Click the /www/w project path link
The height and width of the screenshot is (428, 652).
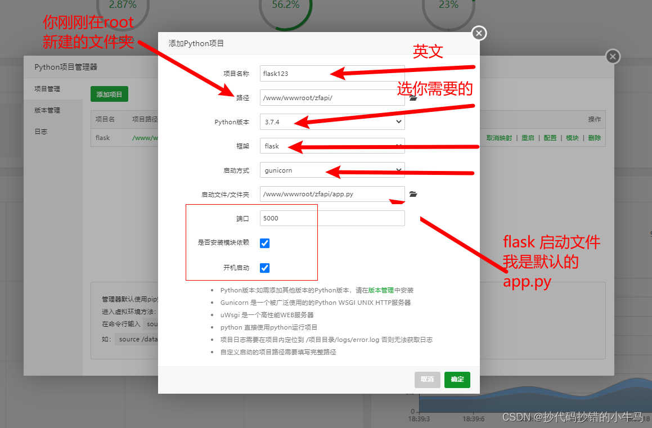click(x=145, y=138)
